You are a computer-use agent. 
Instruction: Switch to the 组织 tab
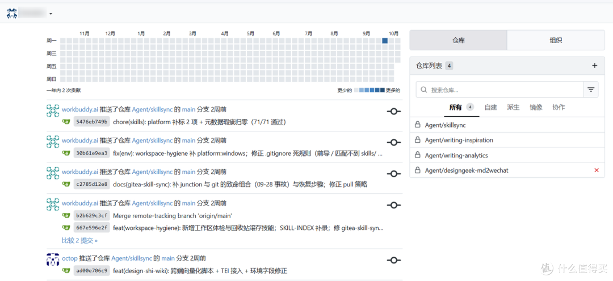point(556,40)
